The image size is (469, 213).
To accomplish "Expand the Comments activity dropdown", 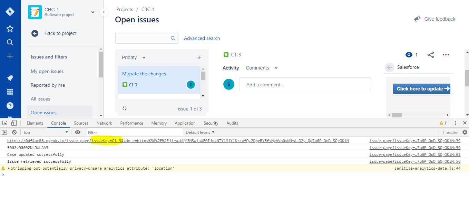I will tap(262, 68).
